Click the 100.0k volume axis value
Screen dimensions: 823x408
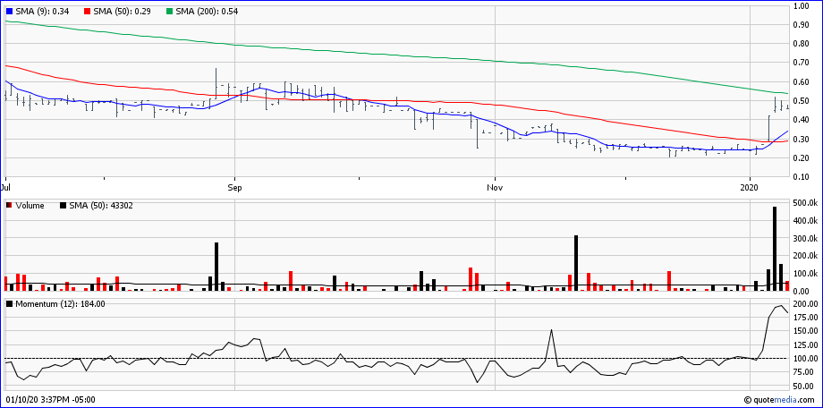tap(805, 274)
